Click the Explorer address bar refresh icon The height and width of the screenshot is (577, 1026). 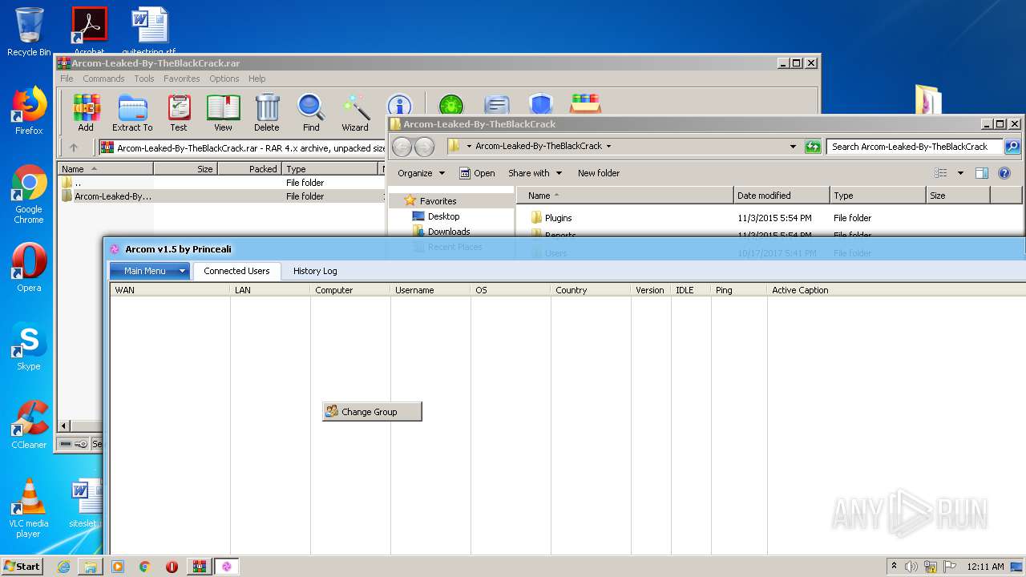click(x=813, y=147)
